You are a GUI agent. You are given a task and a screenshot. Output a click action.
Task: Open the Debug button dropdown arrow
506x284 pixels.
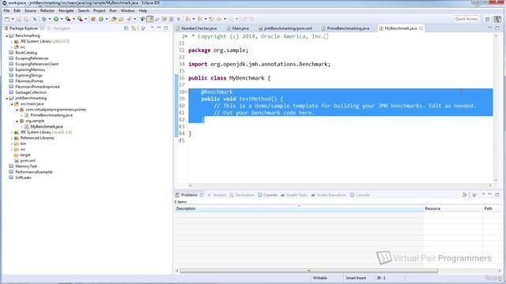pos(49,19)
